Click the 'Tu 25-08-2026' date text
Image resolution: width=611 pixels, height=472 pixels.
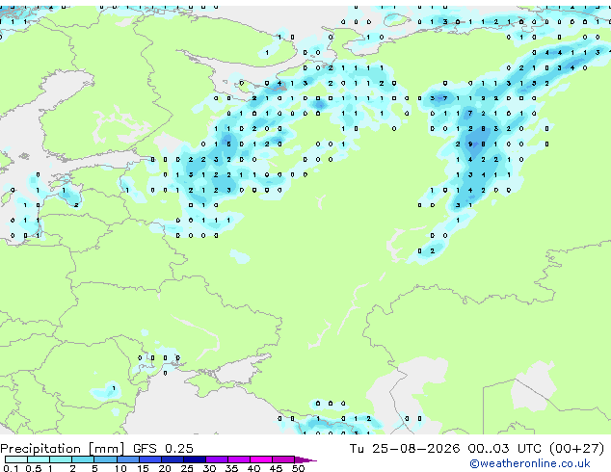(x=405, y=449)
